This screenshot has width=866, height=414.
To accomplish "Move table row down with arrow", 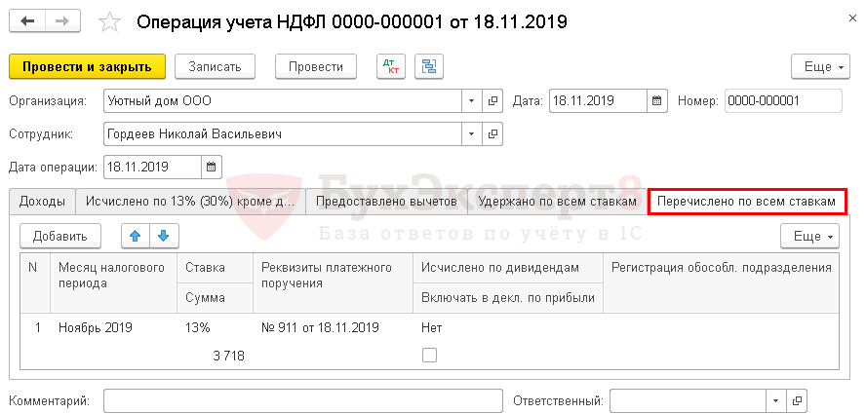I will [163, 236].
